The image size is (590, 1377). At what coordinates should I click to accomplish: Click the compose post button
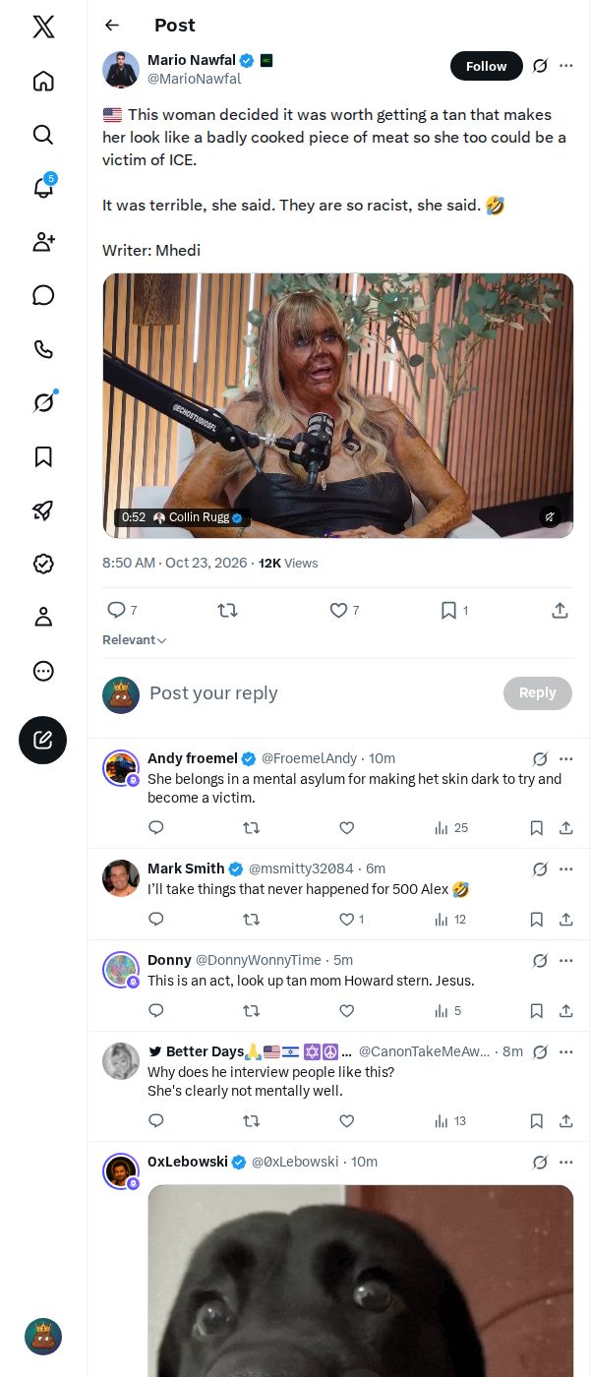coord(43,740)
